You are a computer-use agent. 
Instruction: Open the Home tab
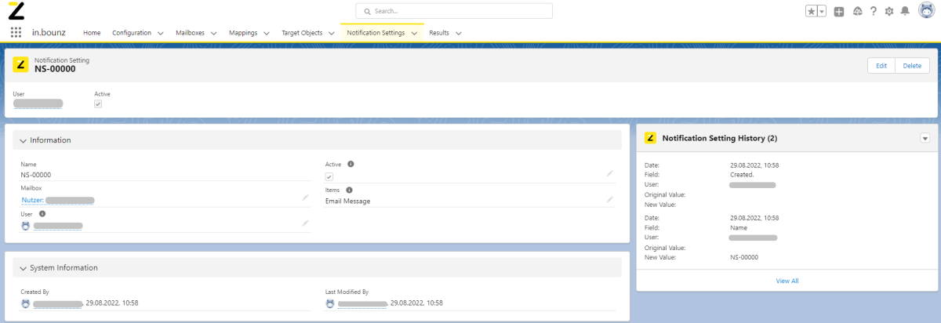pos(92,33)
